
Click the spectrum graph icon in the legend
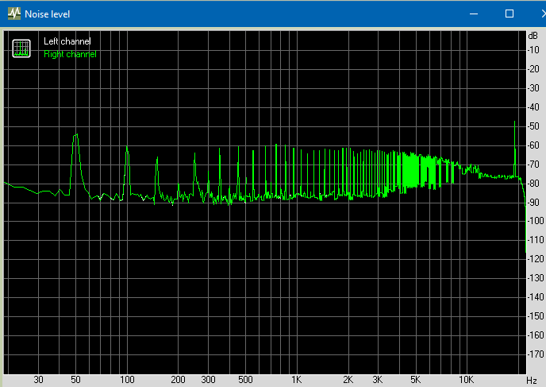pos(21,48)
